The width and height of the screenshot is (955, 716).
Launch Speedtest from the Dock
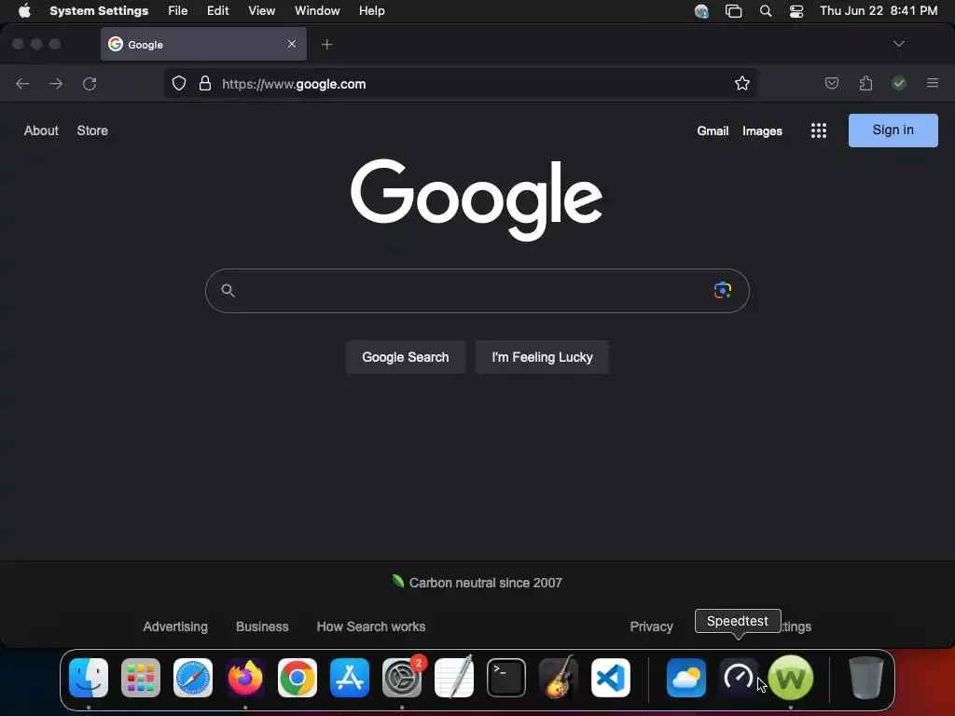(x=739, y=678)
